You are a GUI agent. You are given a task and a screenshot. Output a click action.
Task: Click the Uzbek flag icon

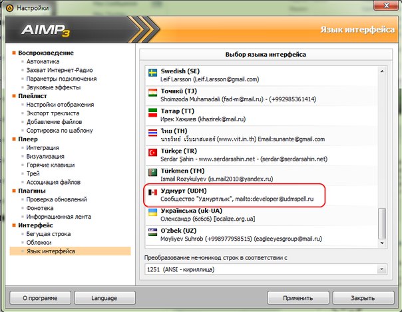(x=152, y=232)
